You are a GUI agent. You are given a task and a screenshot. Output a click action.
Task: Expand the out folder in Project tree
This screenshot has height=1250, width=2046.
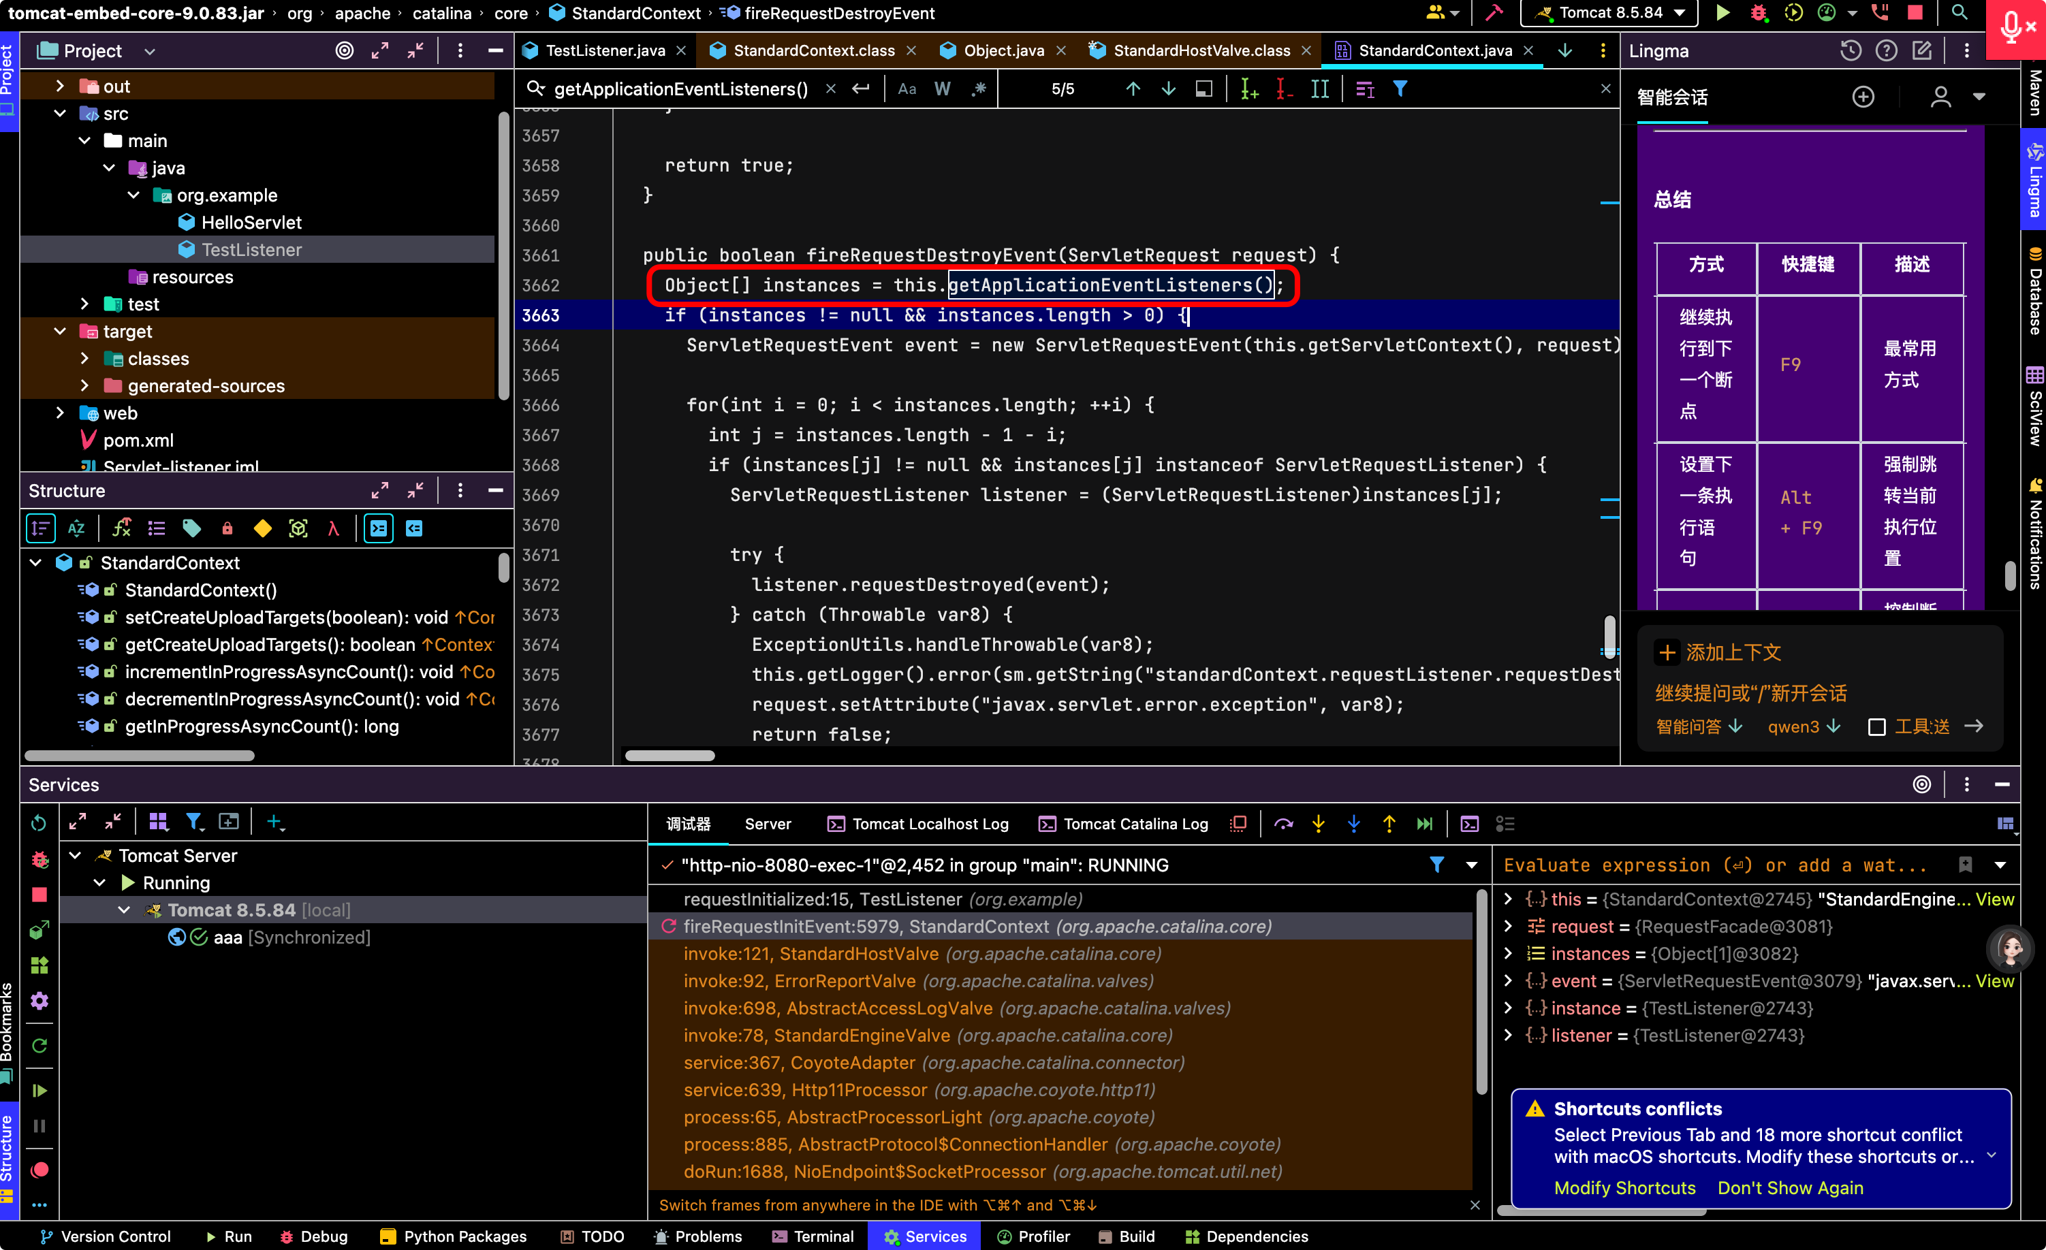tap(60, 86)
